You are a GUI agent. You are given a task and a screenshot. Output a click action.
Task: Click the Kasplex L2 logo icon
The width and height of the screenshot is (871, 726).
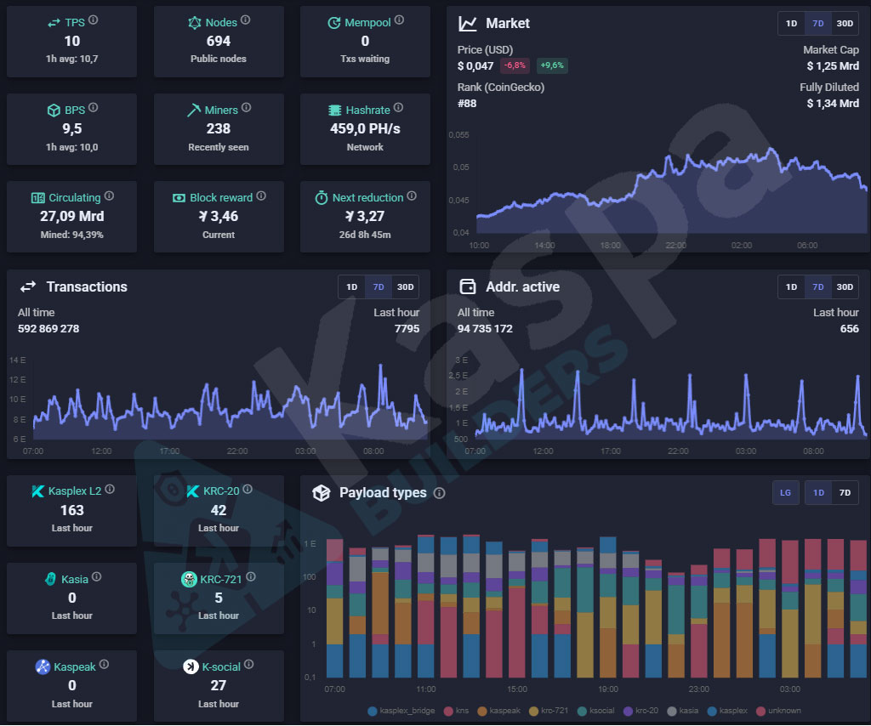37,491
